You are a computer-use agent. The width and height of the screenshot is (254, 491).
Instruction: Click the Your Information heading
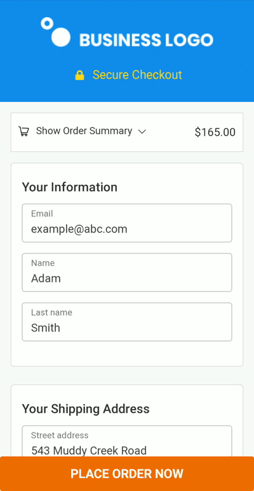pyautogui.click(x=69, y=187)
